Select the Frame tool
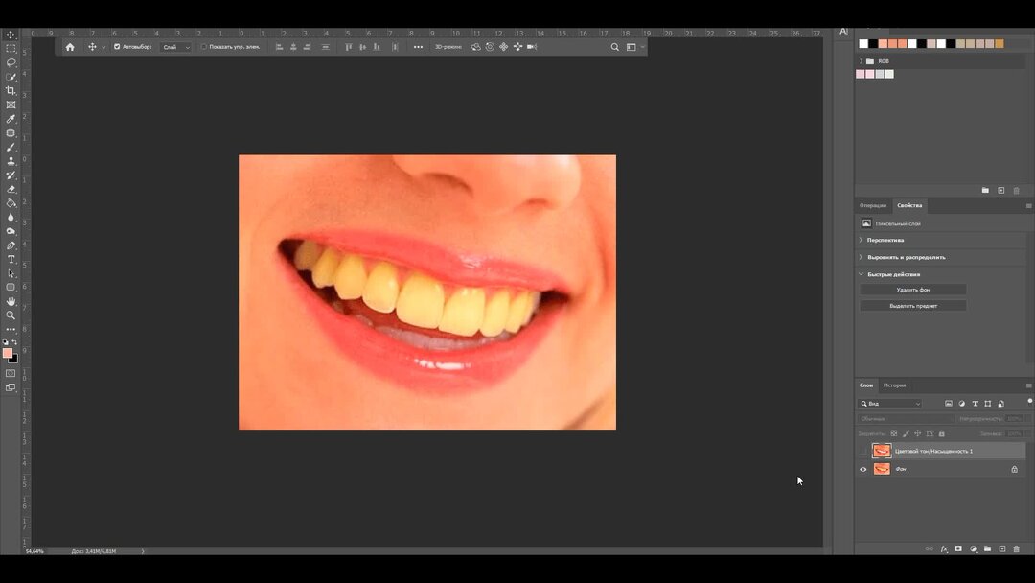1035x583 pixels. (x=11, y=105)
